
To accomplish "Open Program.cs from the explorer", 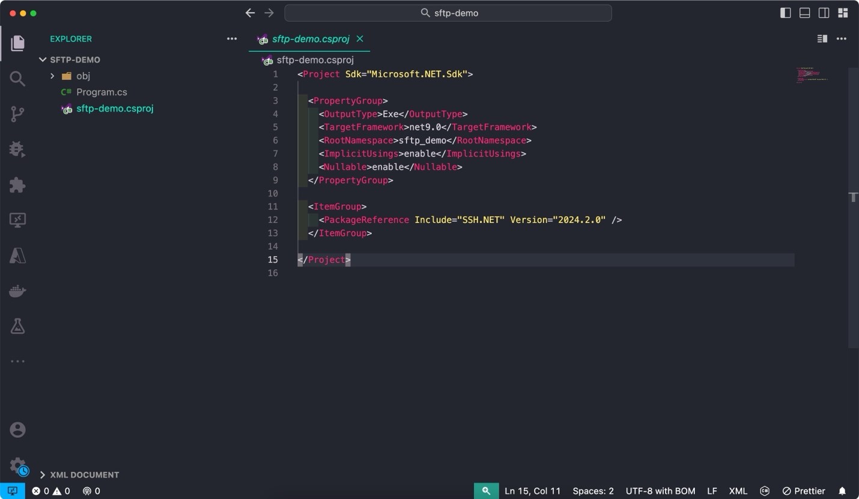I will (x=102, y=92).
